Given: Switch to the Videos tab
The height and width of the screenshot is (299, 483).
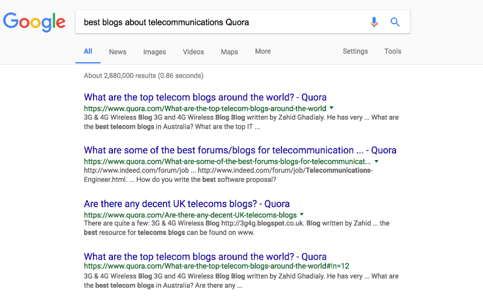Looking at the screenshot, I should [193, 52].
